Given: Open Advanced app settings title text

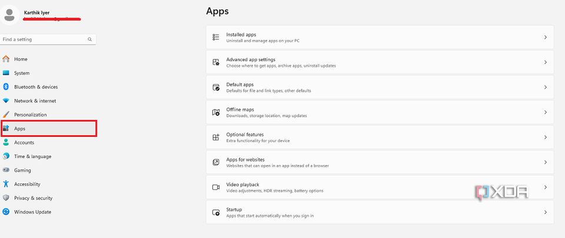Looking at the screenshot, I should tap(251, 60).
